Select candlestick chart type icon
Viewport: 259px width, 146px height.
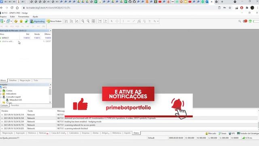pyautogui.click(x=71, y=21)
